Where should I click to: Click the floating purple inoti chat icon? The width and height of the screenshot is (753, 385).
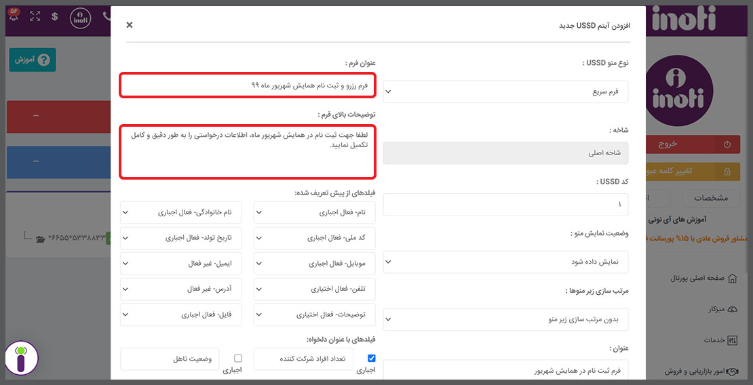21,358
